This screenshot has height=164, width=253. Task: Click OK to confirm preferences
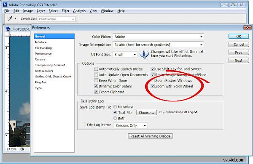(239, 36)
